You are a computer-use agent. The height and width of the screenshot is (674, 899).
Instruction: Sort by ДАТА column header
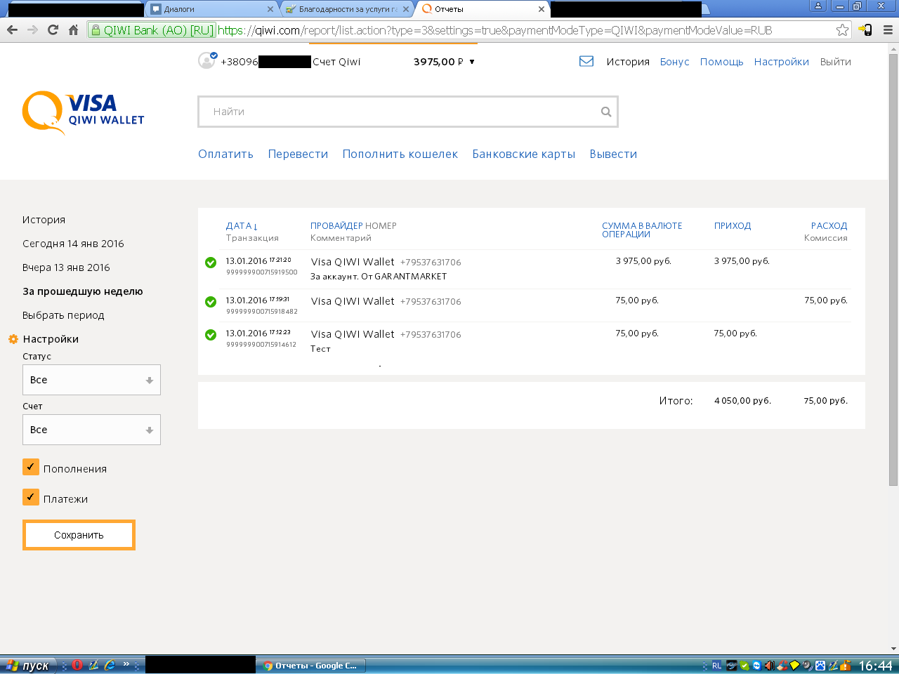[x=242, y=226]
